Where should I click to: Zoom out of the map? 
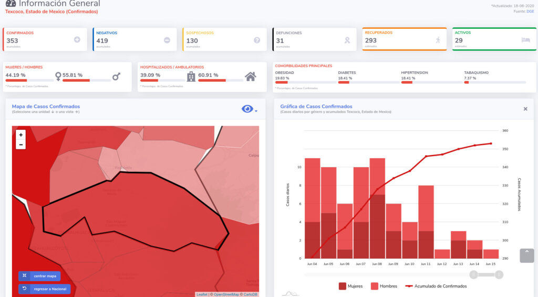[20, 145]
